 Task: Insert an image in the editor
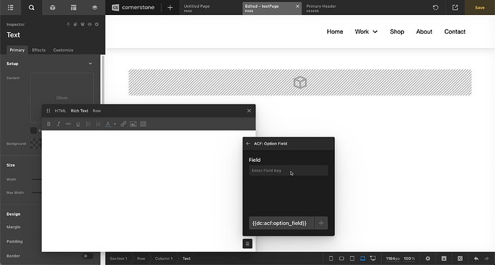click(133, 124)
